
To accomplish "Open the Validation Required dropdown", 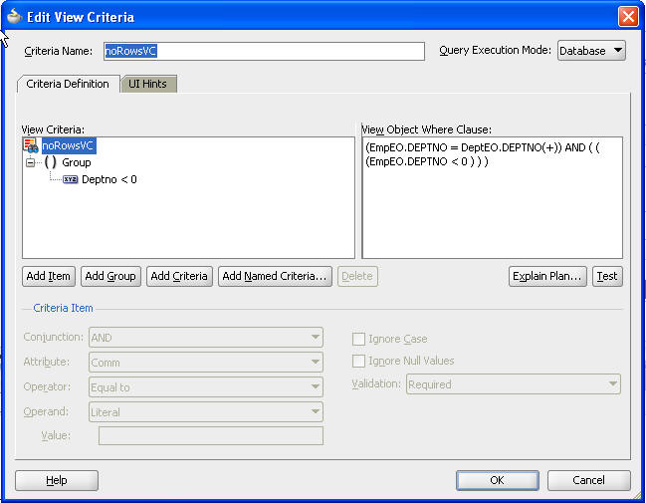I will (514, 384).
